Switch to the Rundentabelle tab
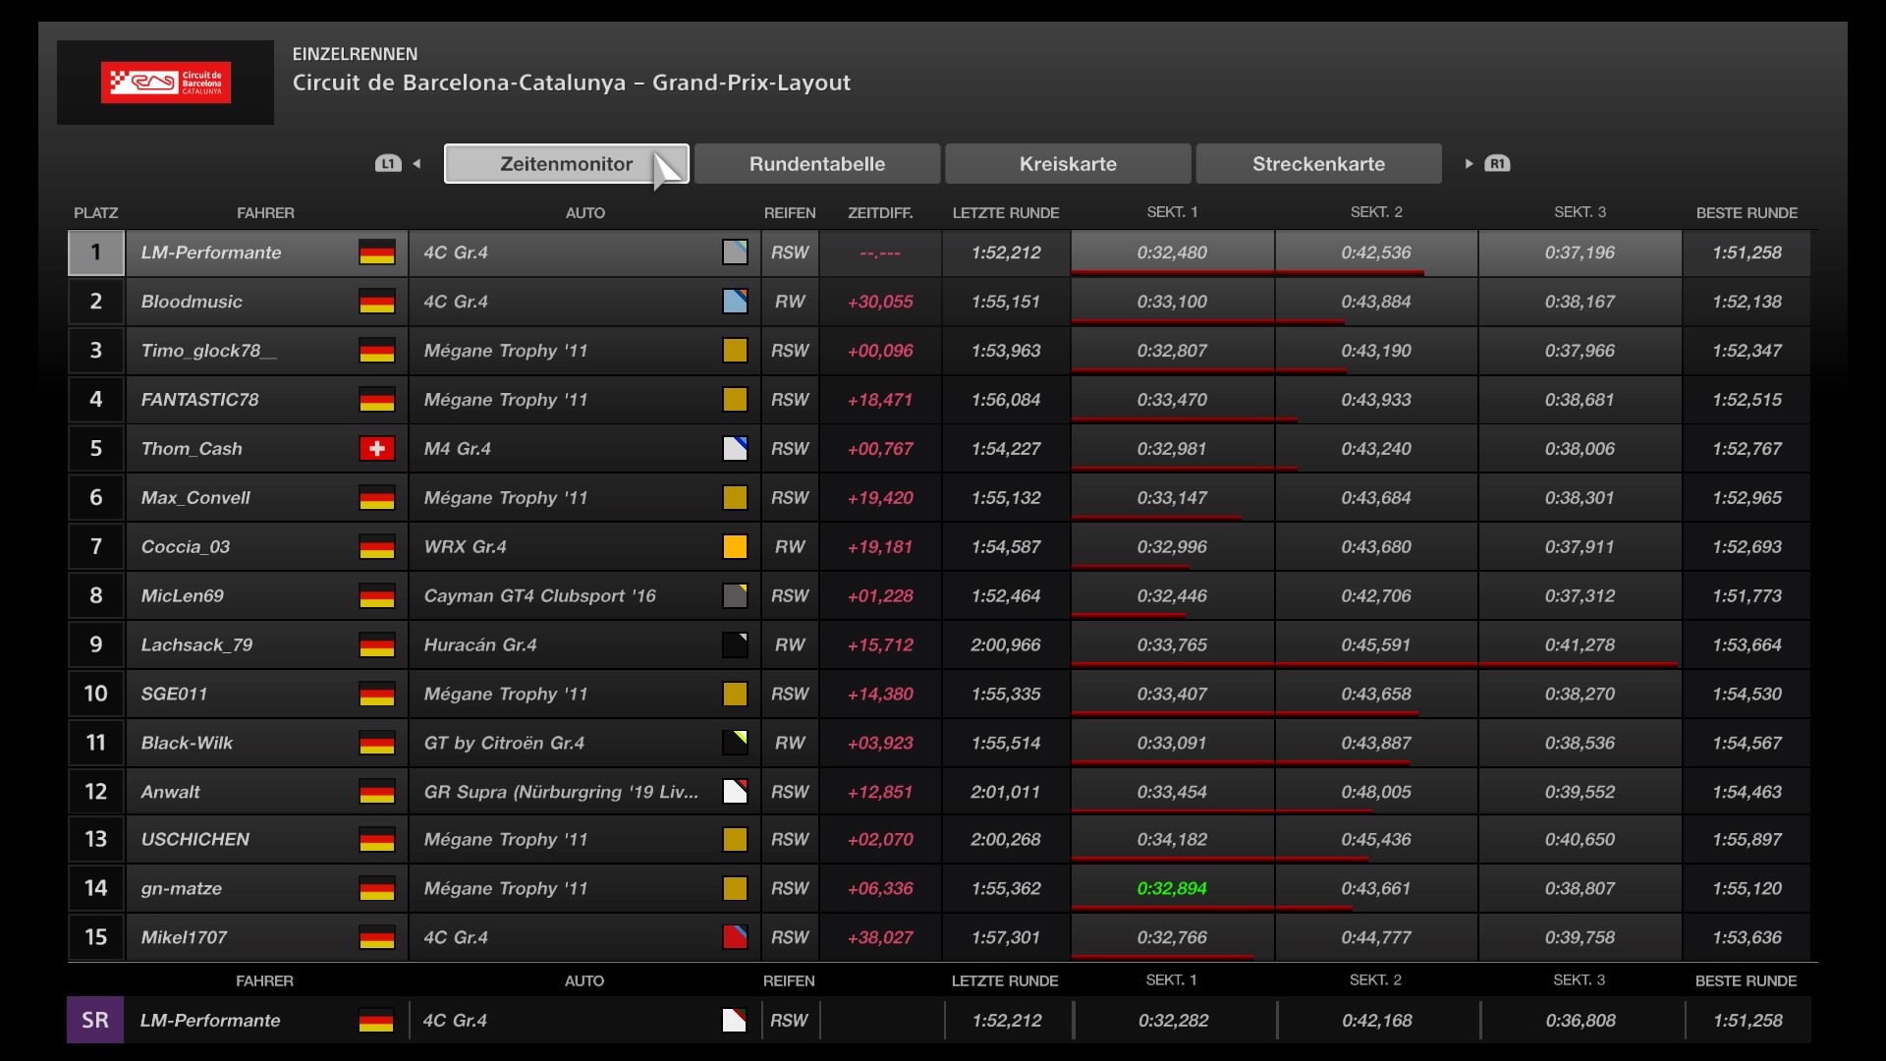 coord(816,164)
